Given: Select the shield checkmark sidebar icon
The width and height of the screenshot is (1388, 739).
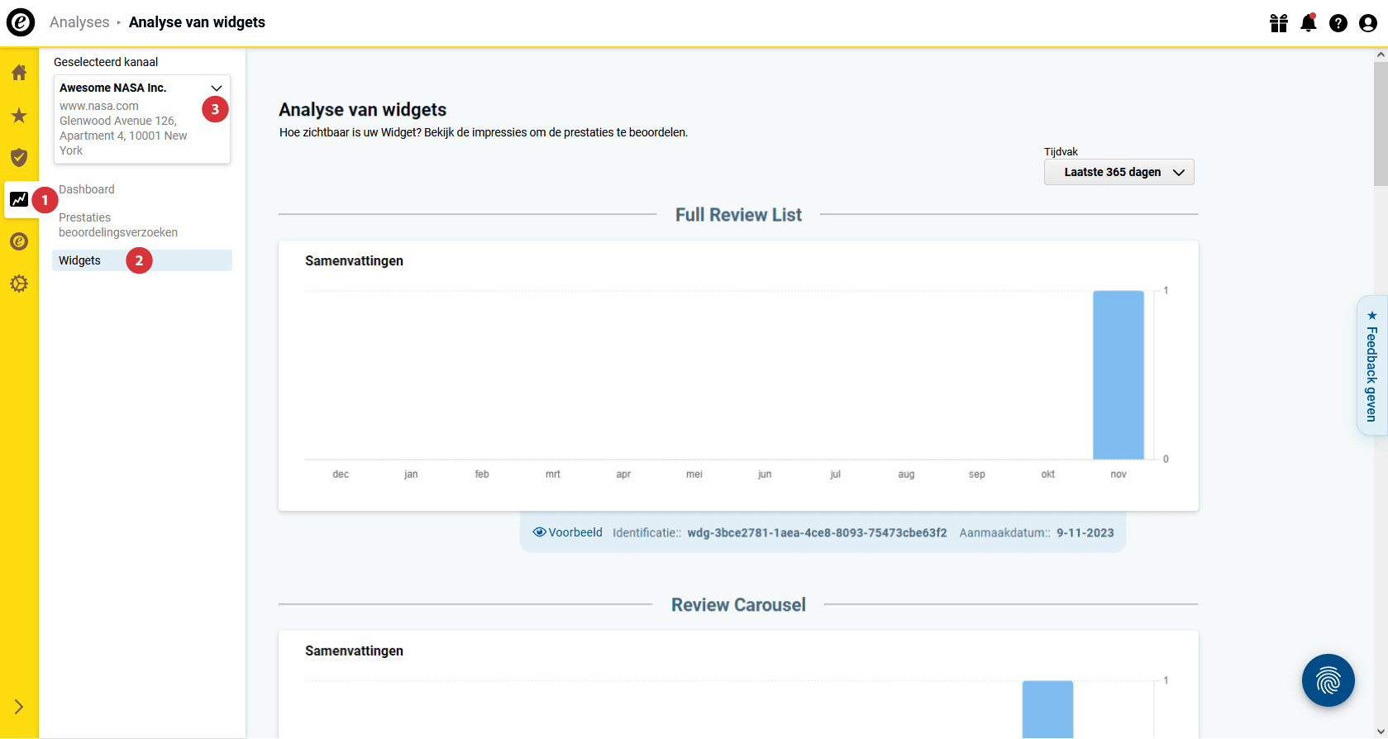Looking at the screenshot, I should click(x=19, y=157).
